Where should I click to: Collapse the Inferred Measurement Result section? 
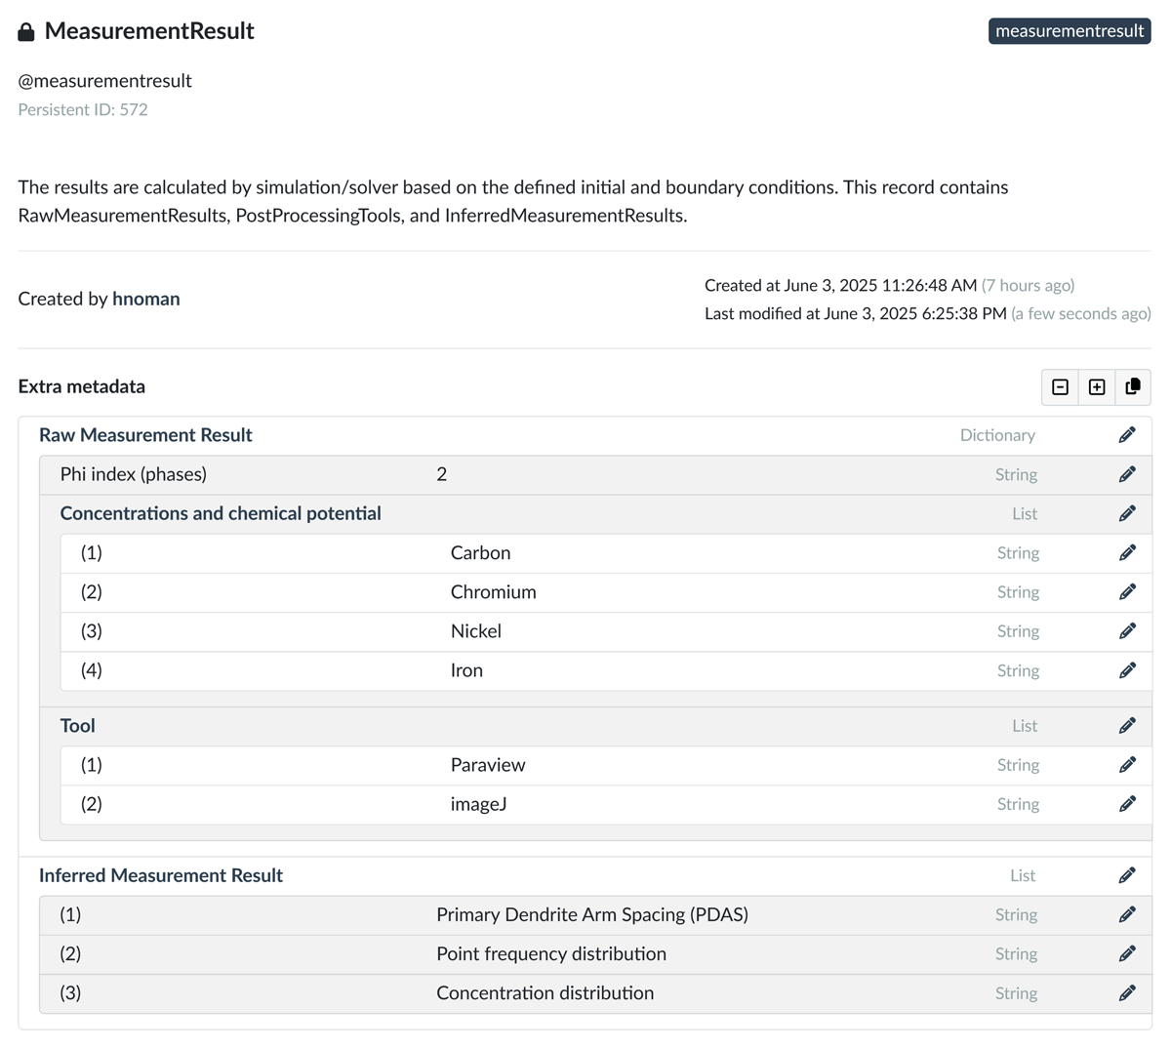point(161,875)
